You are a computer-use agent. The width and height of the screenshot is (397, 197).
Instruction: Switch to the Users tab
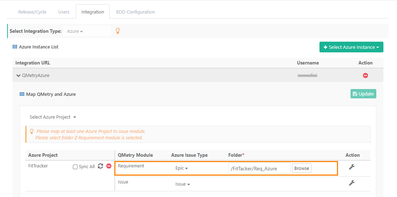pyautogui.click(x=64, y=12)
